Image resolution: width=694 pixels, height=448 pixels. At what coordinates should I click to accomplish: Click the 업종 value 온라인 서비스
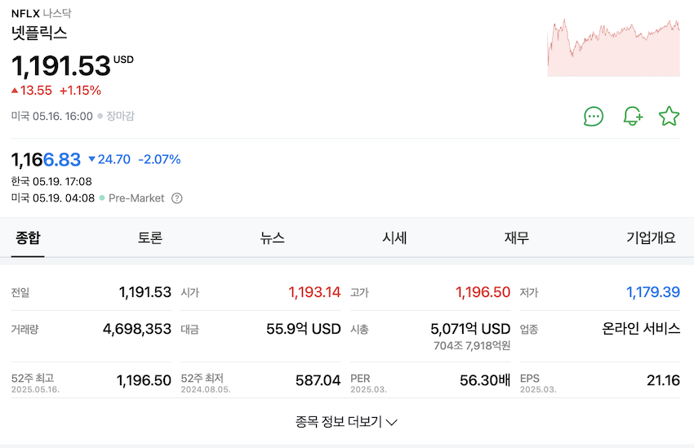coord(641,328)
